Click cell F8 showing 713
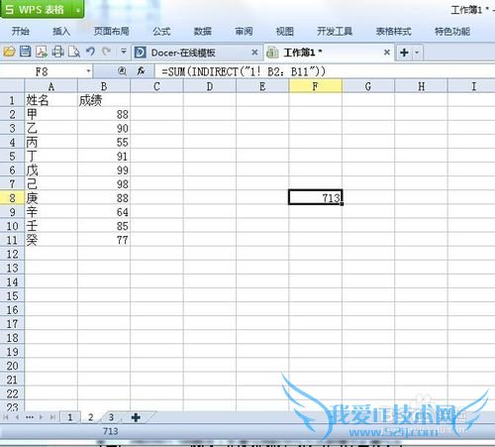Image resolution: width=495 pixels, height=447 pixels. (x=315, y=197)
